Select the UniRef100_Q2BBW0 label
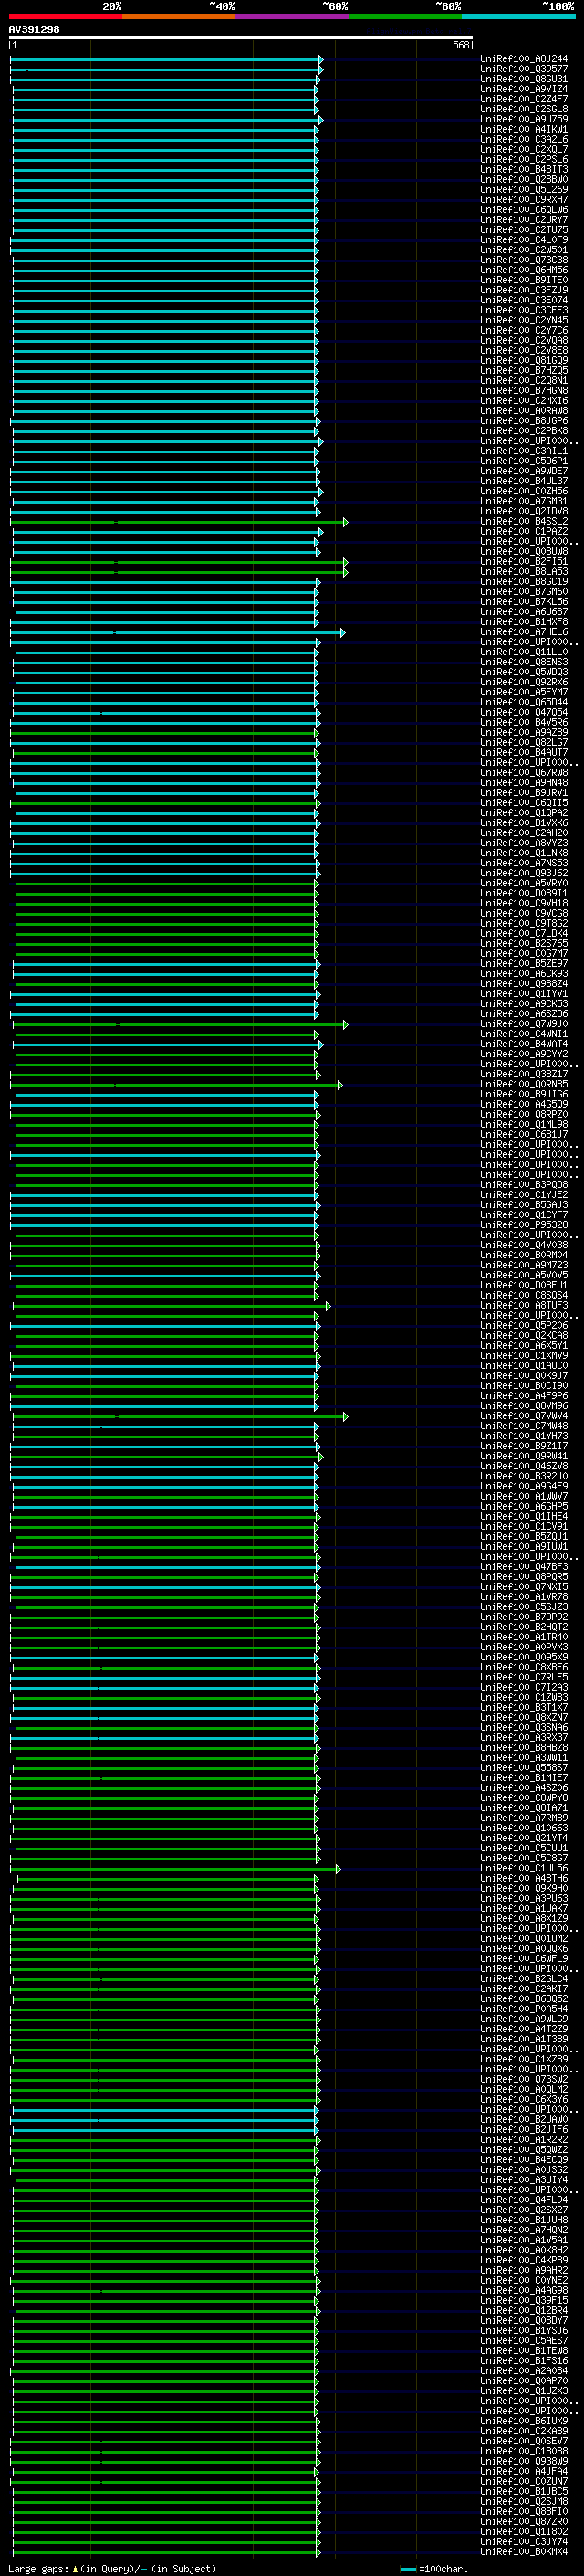The image size is (584, 2576). 524,180
